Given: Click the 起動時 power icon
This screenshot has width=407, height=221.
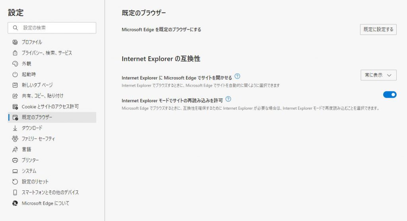Looking at the screenshot, I should (x=15, y=74).
